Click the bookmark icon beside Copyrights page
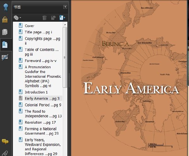The image size is (189, 156). pos(20,38)
